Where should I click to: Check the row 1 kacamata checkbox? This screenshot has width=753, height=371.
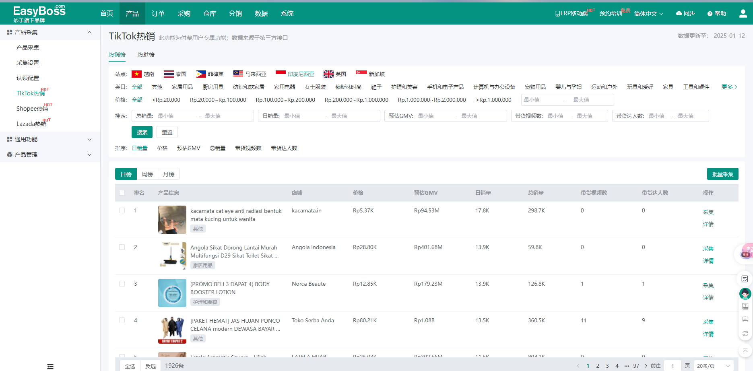pos(122,210)
